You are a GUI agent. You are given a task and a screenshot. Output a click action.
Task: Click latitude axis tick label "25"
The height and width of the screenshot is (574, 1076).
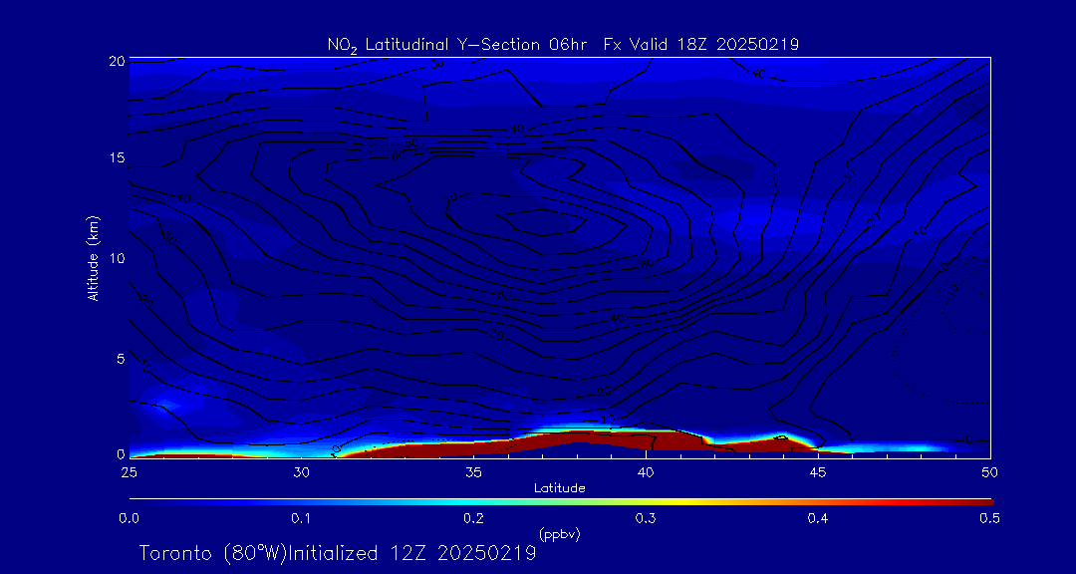[129, 472]
